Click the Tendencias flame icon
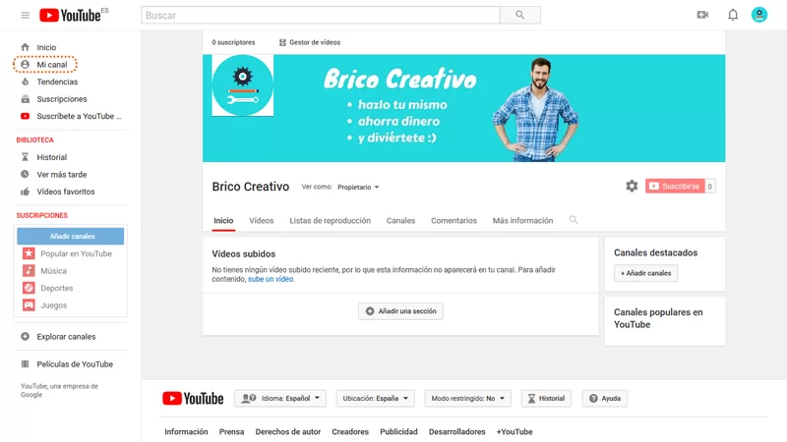This screenshot has width=787, height=442. tap(26, 82)
